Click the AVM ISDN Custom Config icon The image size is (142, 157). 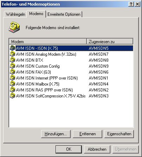[12, 66]
